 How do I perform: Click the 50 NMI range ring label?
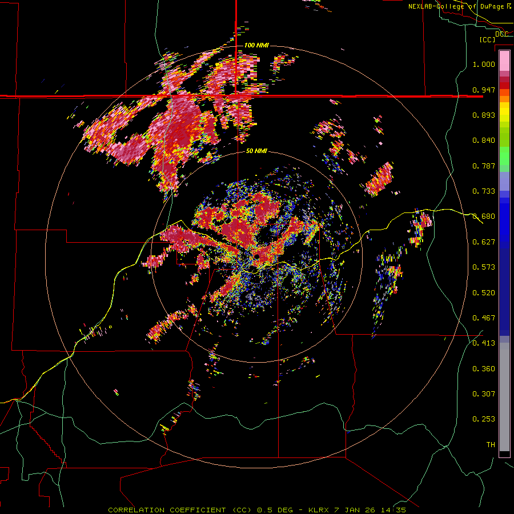pos(256,151)
